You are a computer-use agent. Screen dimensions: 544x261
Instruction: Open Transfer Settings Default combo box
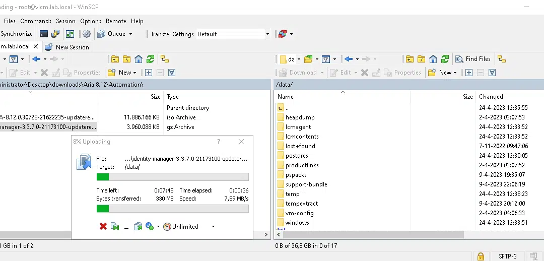[x=233, y=34]
